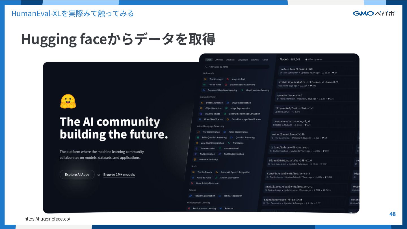The height and width of the screenshot is (229, 407).
Task: Click the Models 469,541 heading
Action: click(290, 59)
